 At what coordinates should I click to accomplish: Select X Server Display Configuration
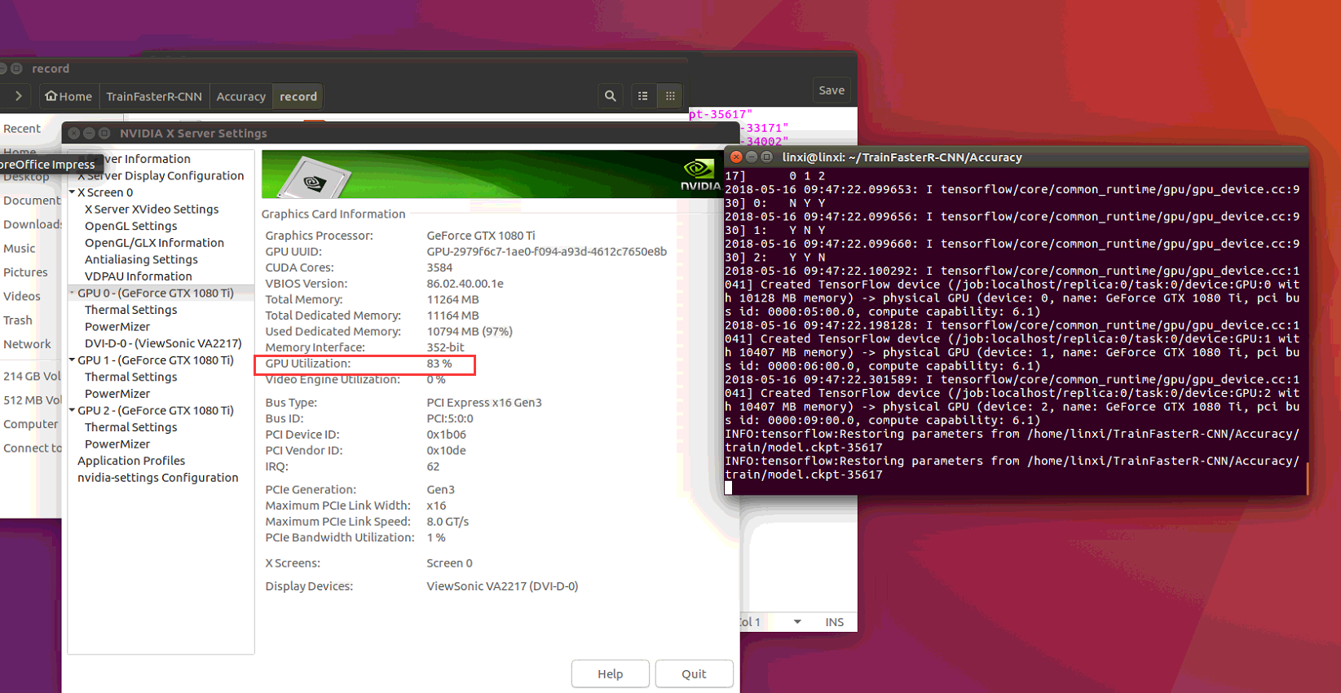click(x=161, y=175)
